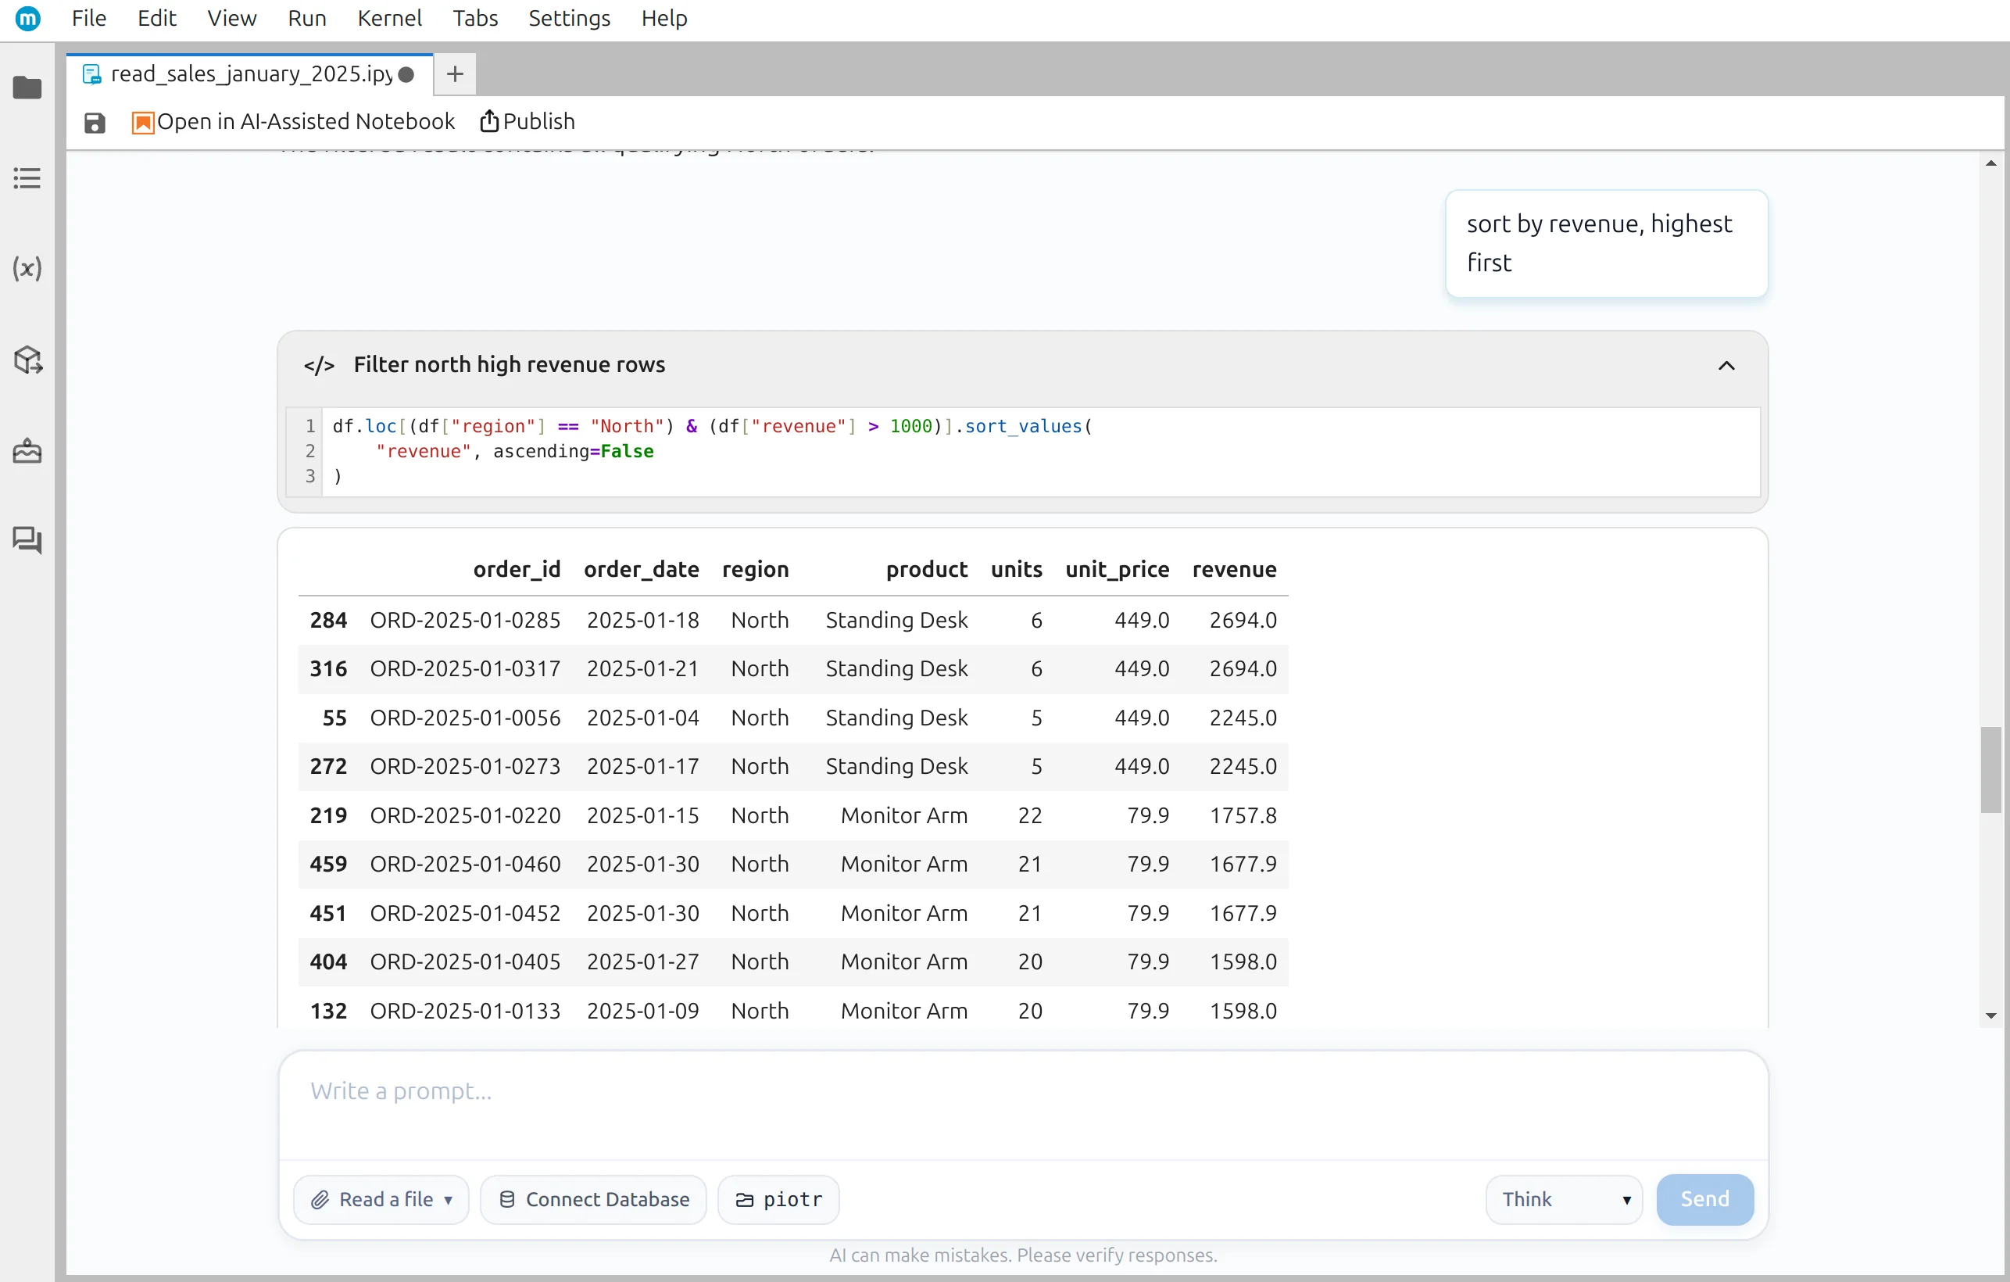
Task: Open the View menu
Action: 231,19
